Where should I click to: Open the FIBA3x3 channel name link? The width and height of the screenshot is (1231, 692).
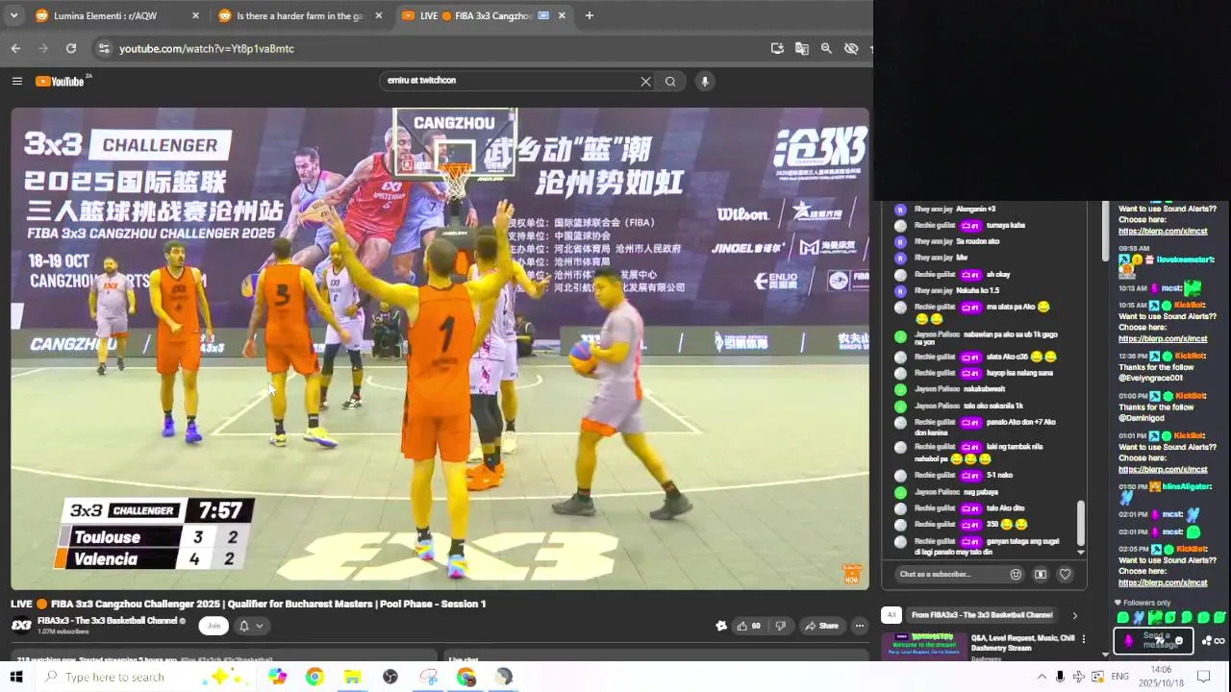click(107, 621)
